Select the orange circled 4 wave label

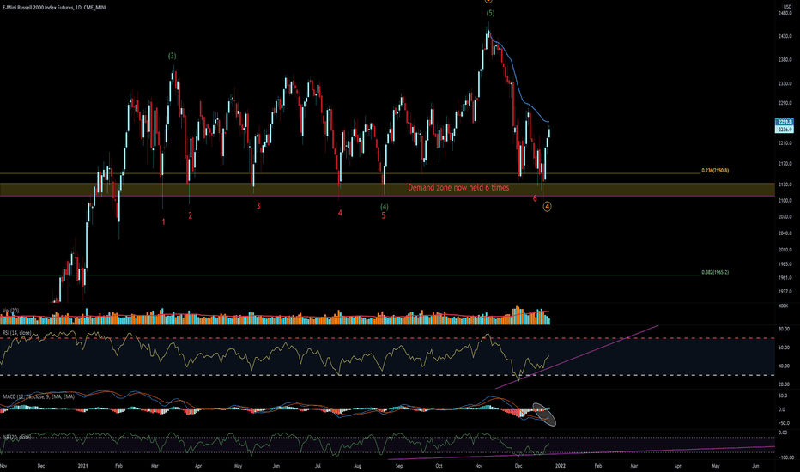click(x=547, y=207)
